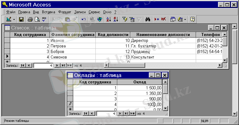The width and height of the screenshot is (239, 125).
Task: Open Office Assistant help icon
Action: coord(192,19)
